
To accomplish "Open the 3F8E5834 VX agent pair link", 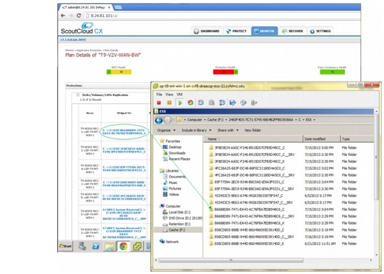I will pyautogui.click(x=124, y=150).
